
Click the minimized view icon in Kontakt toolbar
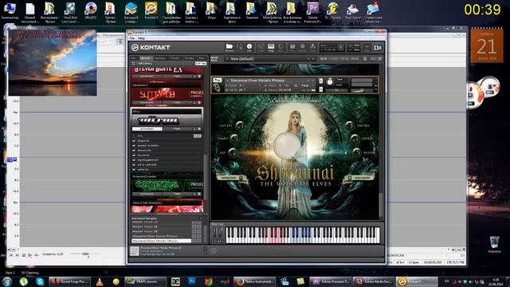(367, 48)
